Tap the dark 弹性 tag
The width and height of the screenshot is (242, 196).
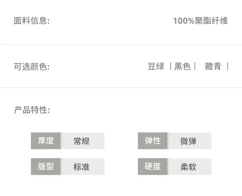153,141
